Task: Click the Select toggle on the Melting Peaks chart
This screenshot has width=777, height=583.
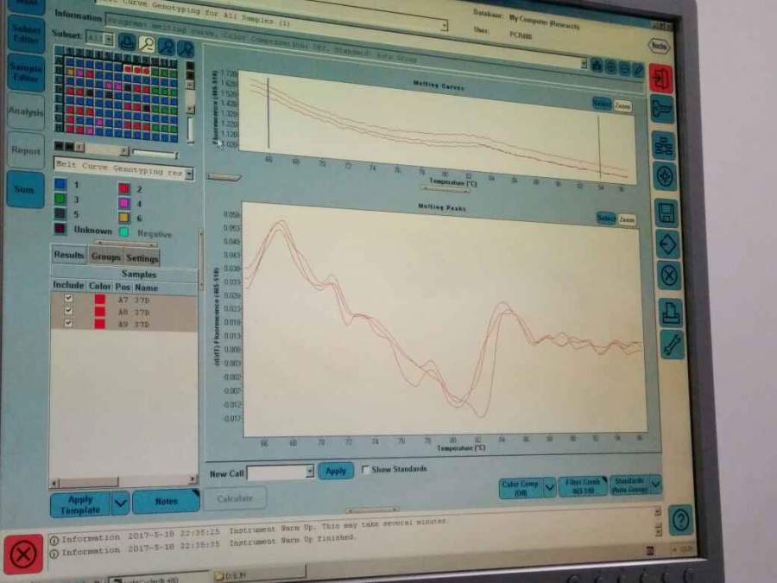Action: pyautogui.click(x=606, y=219)
